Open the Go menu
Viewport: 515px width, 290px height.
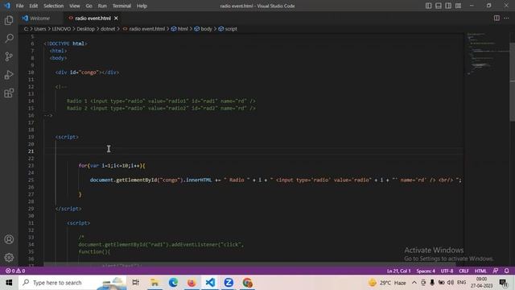click(x=89, y=6)
